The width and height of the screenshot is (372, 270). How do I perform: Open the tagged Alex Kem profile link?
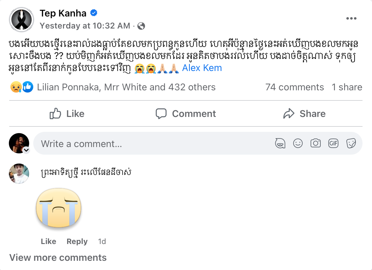[x=202, y=68]
